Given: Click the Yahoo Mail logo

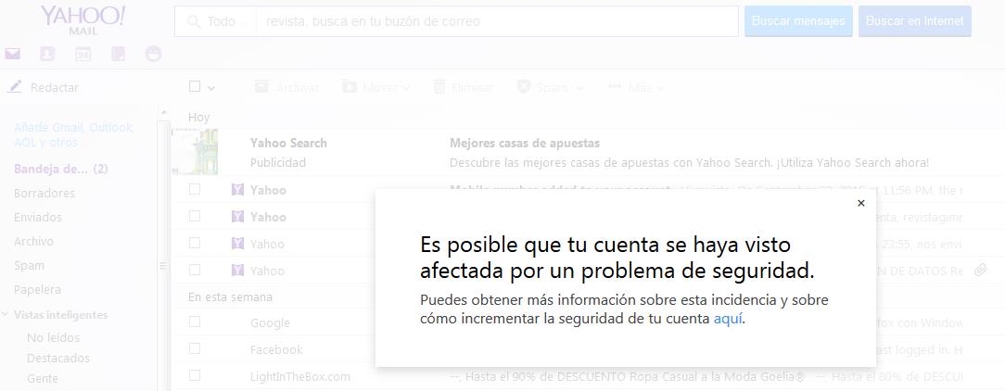Looking at the screenshot, I should click(83, 19).
